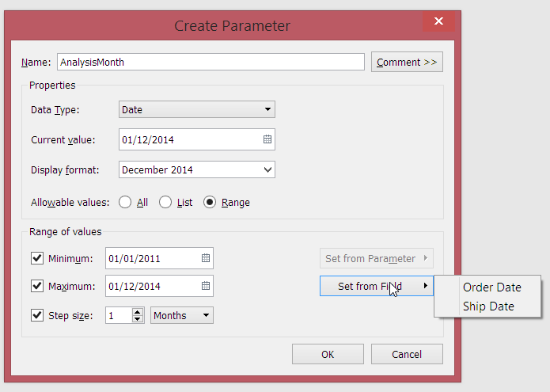This screenshot has width=550, height=392.
Task: Click the OK button
Action: click(328, 354)
